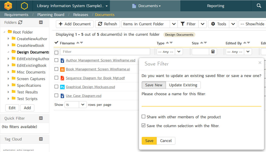Open the Type filter Any dropdown
This screenshot has width=266, height=152.
(169, 52)
